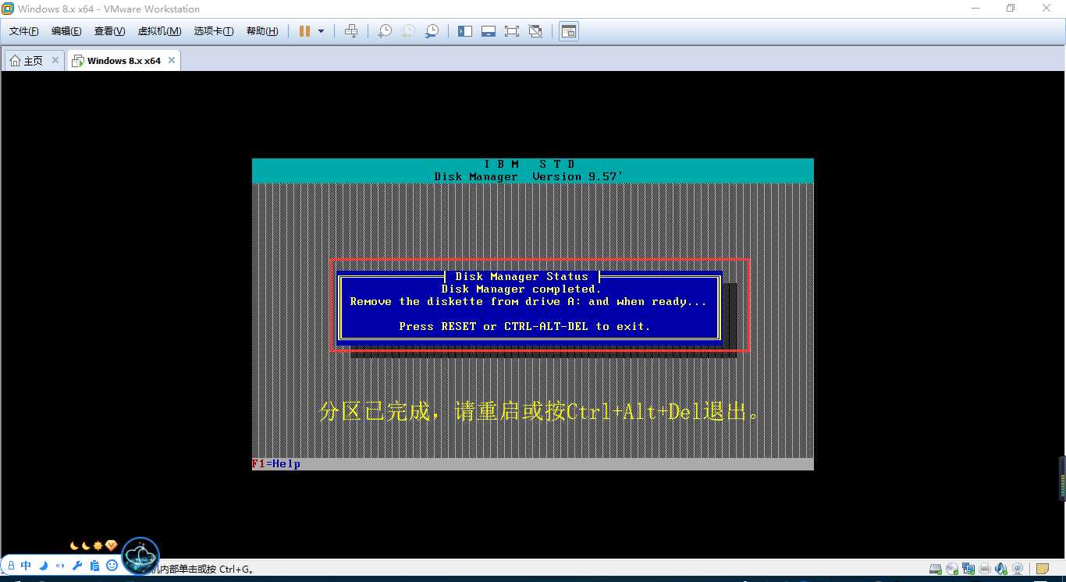Toggle the thumbnail bar view icon
The width and height of the screenshot is (1066, 582).
point(489,31)
